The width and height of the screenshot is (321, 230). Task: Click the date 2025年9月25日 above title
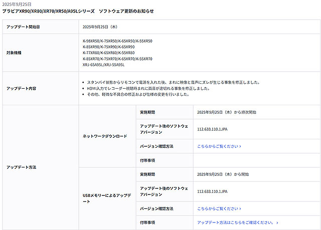coord(17,5)
